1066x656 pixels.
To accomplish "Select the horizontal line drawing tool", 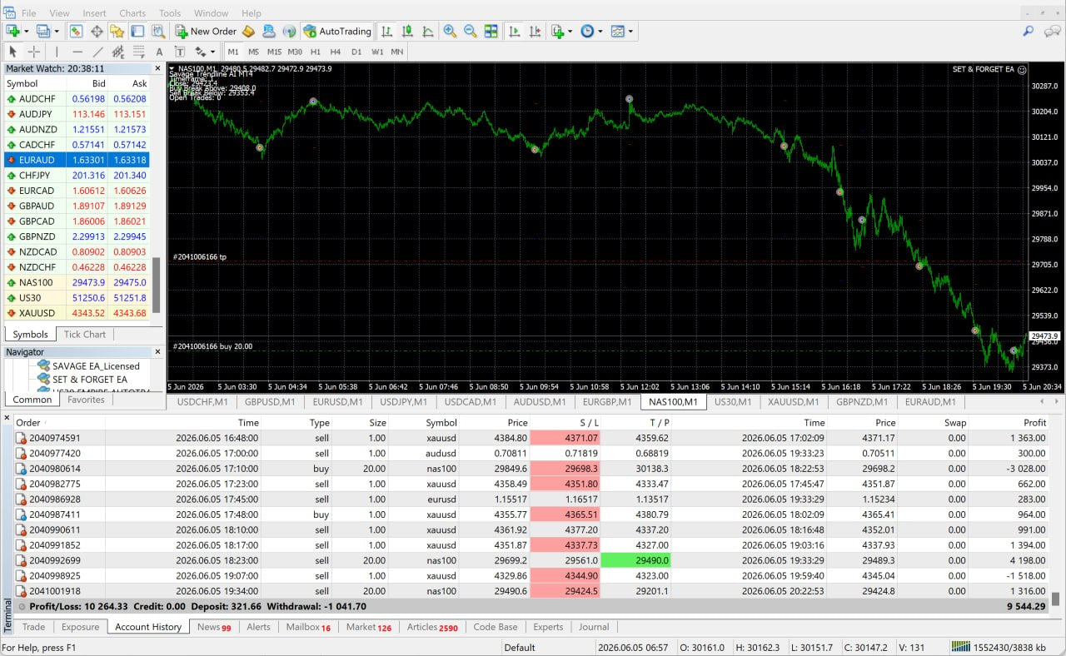I will click(77, 52).
